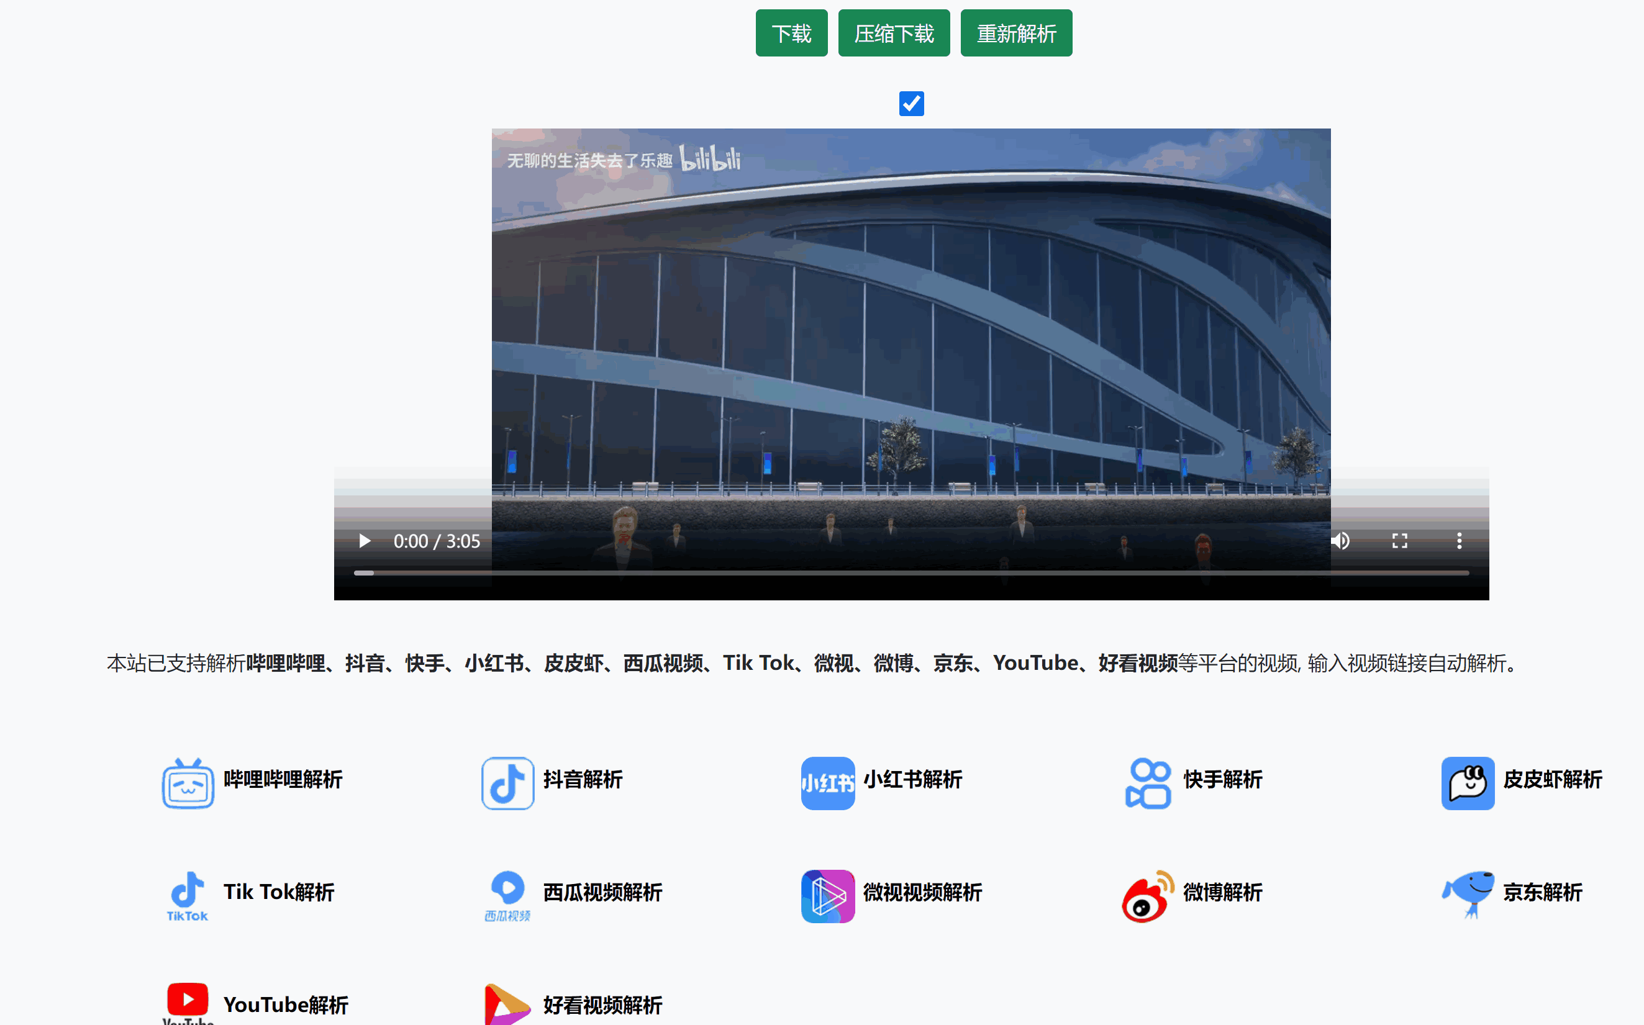Image resolution: width=1644 pixels, height=1025 pixels.
Task: Click the Bilibili parser icon
Action: (188, 783)
